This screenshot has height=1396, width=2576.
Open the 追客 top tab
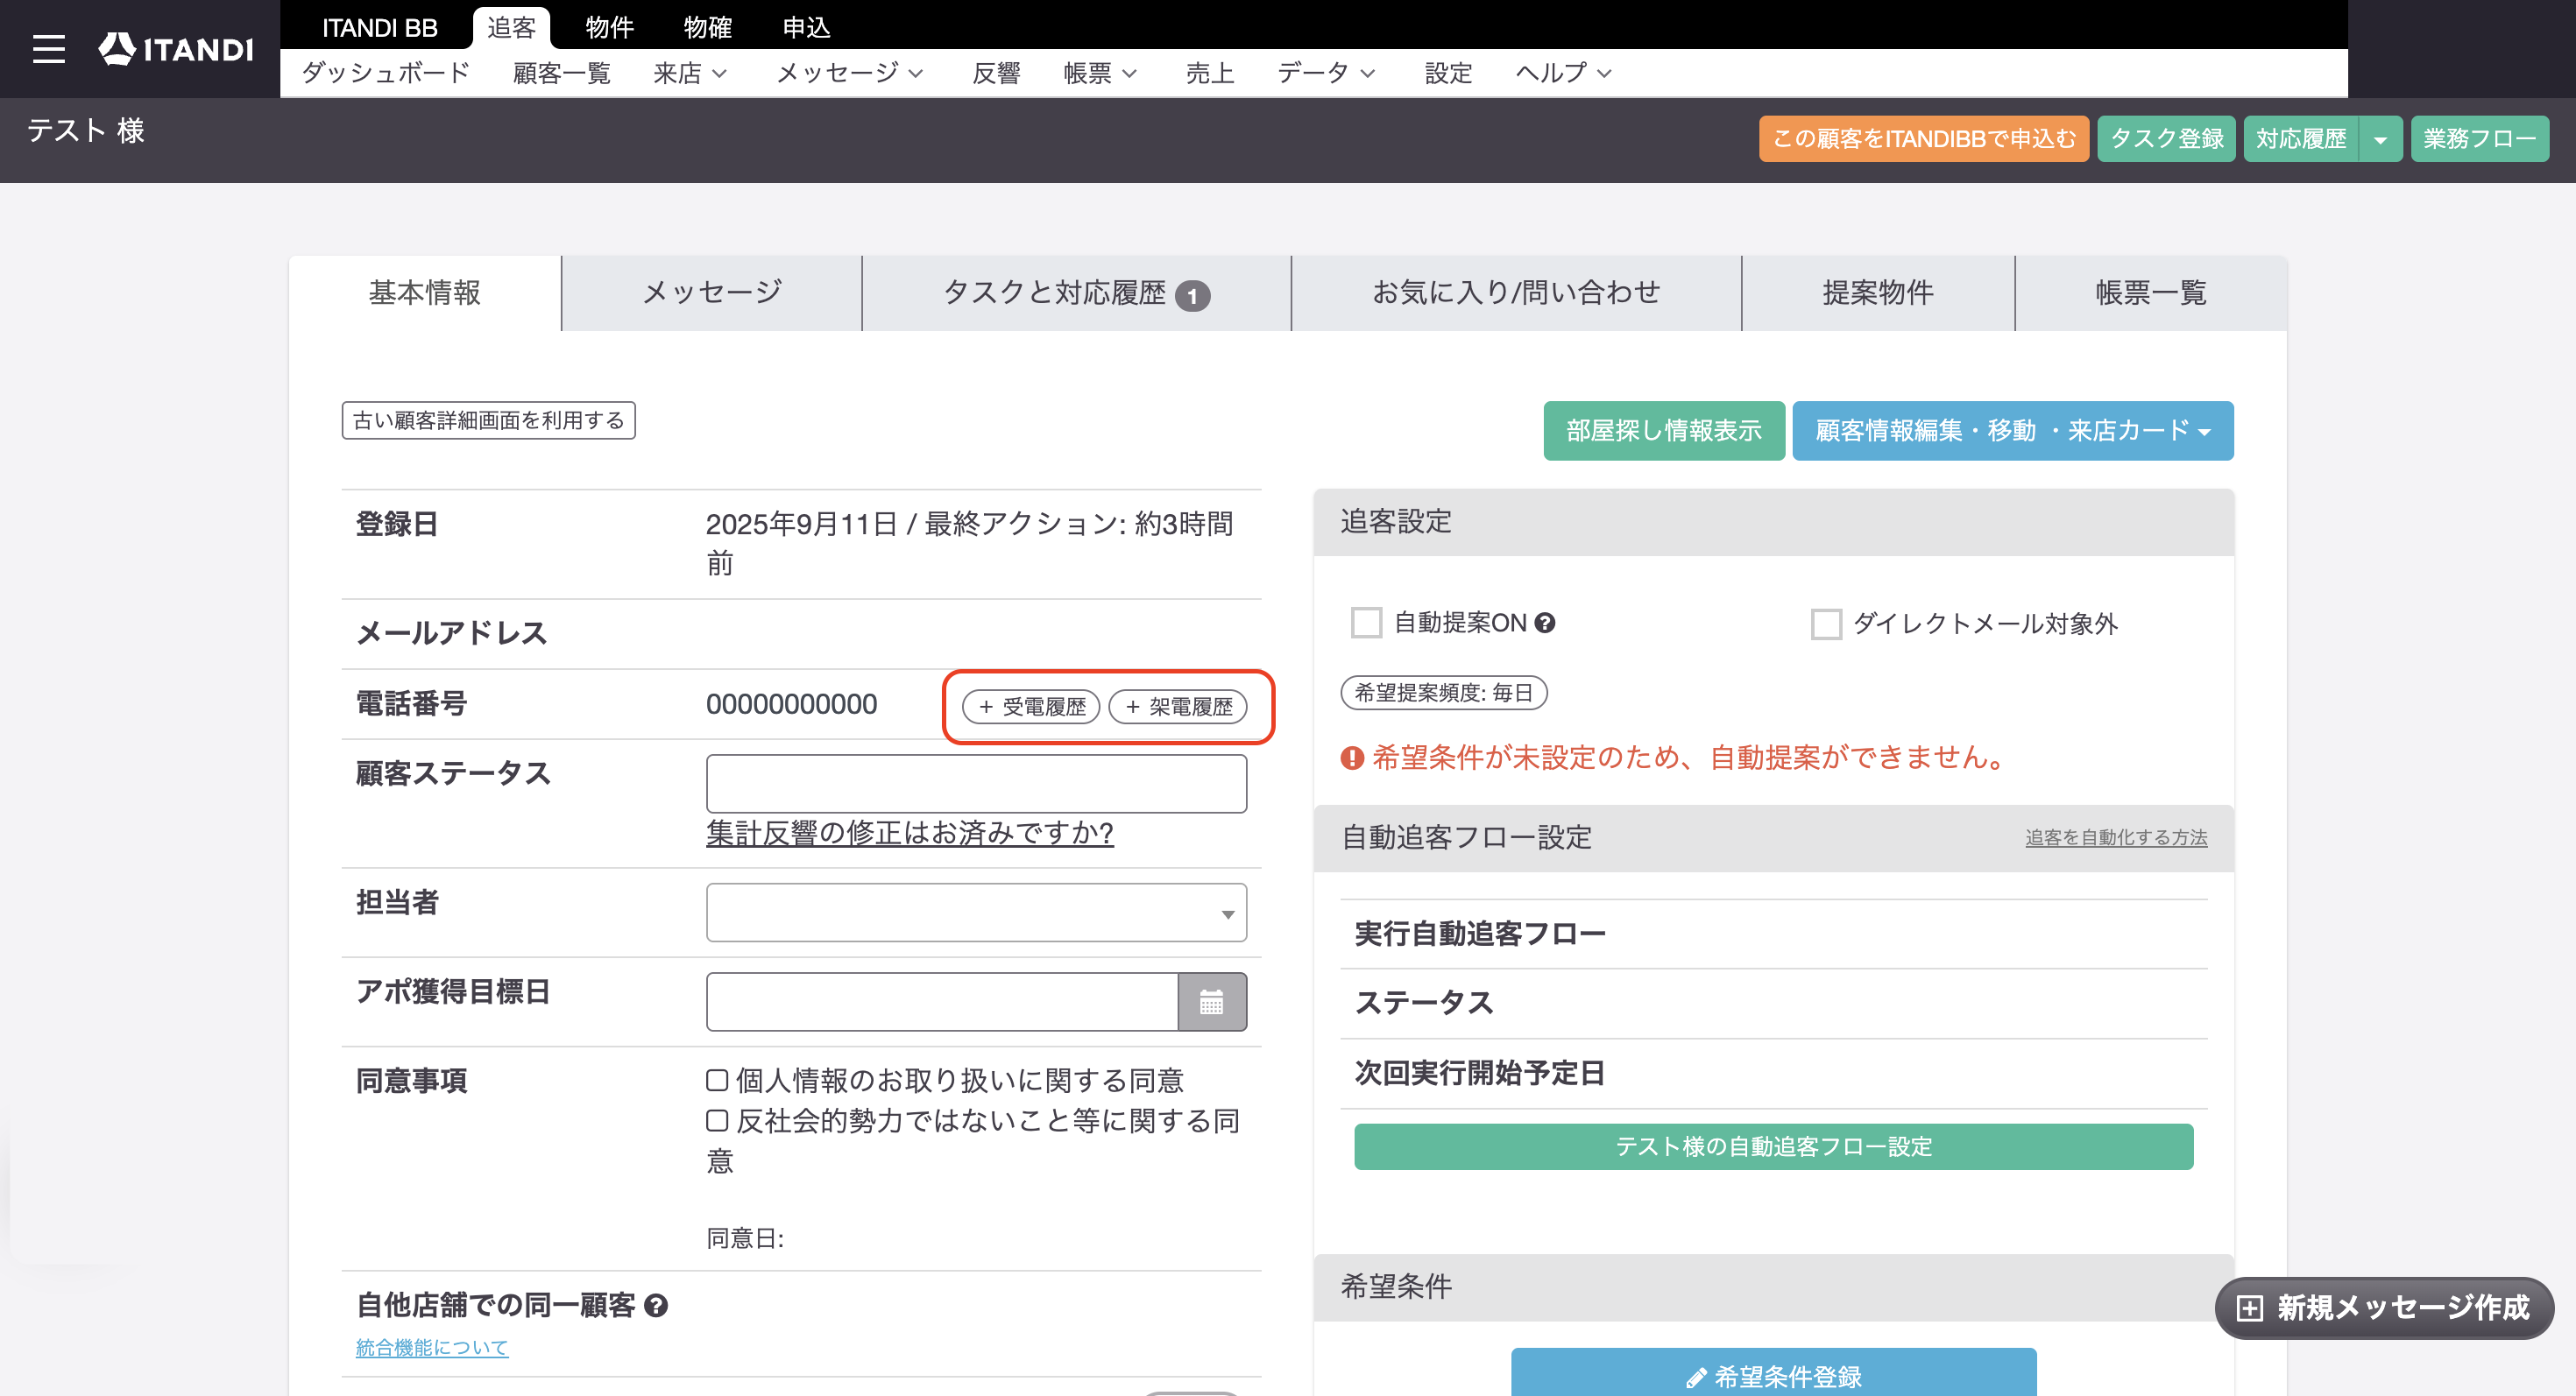pos(511,27)
